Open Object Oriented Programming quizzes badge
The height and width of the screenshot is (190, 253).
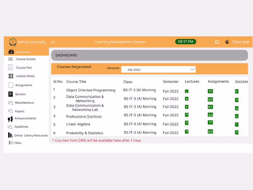coord(237,91)
